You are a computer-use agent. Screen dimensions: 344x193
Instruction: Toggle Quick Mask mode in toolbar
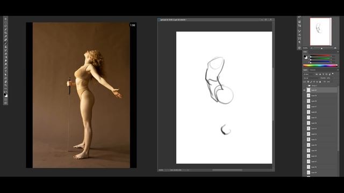pos(6,99)
